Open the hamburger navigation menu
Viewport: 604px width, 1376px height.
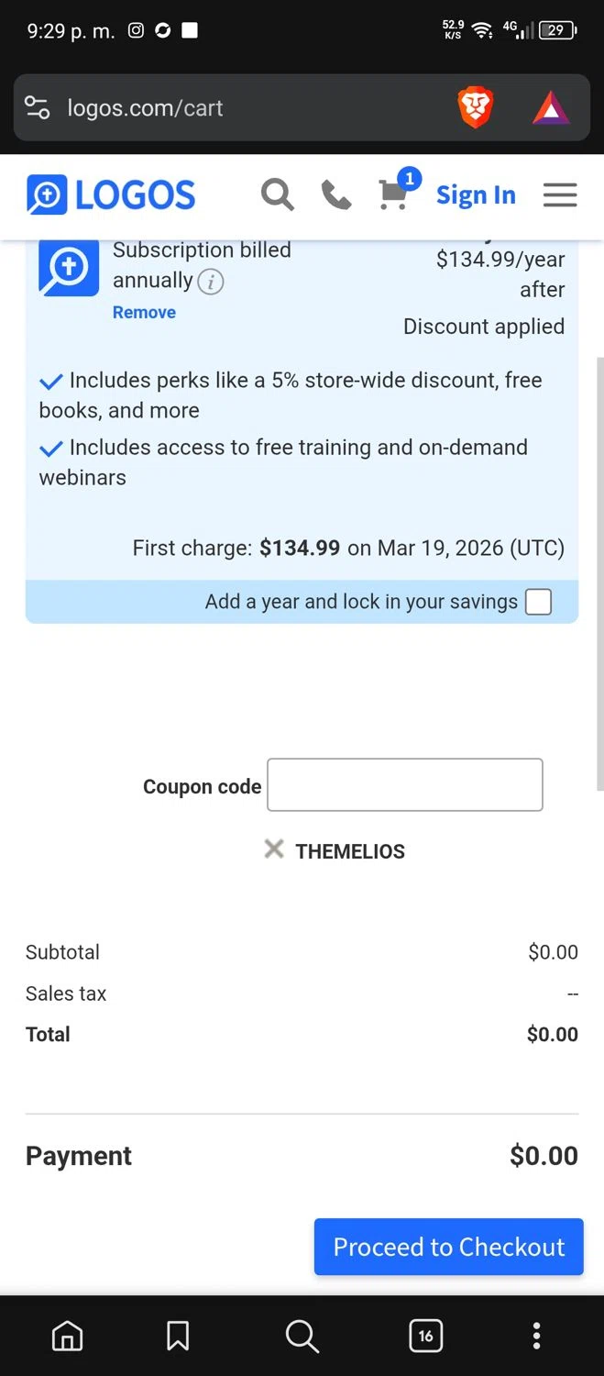(x=560, y=194)
